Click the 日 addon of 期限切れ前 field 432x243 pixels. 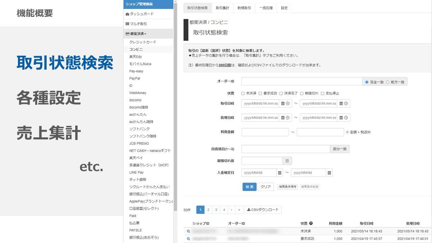coord(287,161)
